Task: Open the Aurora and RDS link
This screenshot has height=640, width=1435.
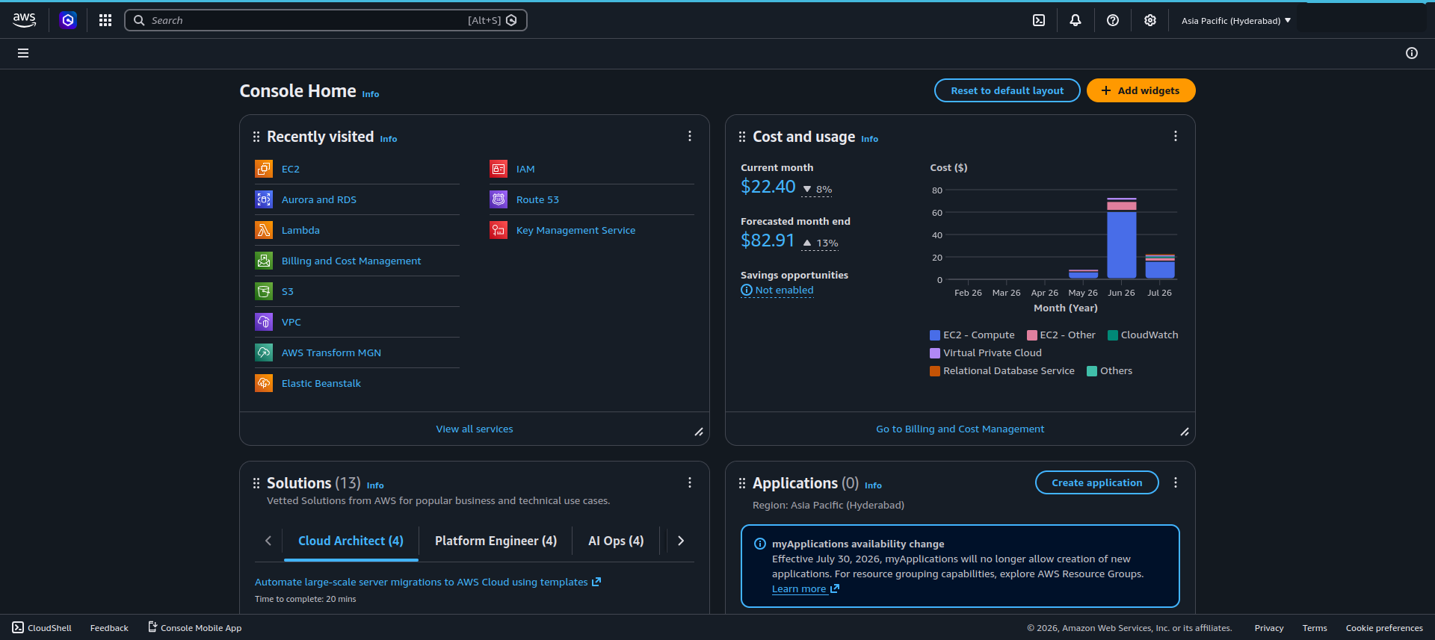Action: pos(319,199)
